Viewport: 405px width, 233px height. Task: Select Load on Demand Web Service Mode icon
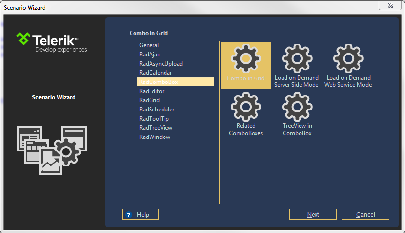pos(348,59)
